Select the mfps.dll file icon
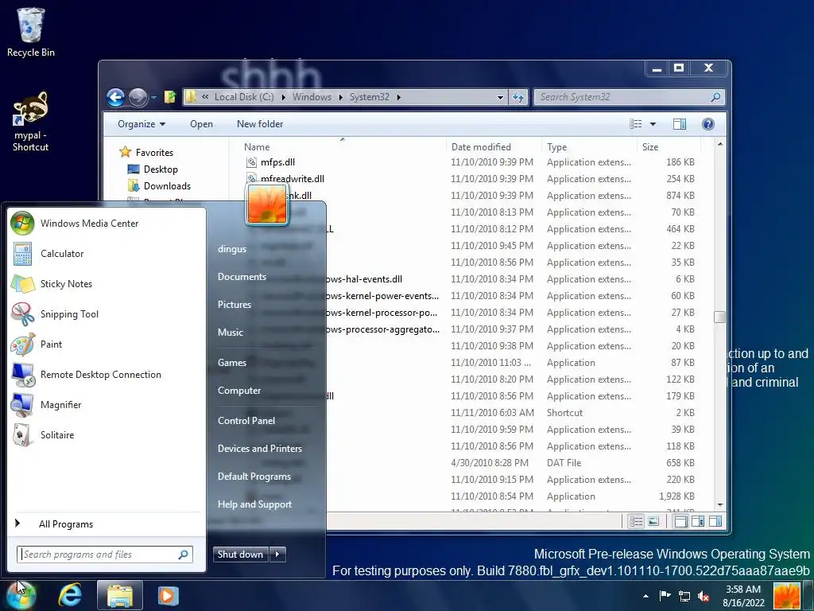814x611 pixels. coord(251,162)
